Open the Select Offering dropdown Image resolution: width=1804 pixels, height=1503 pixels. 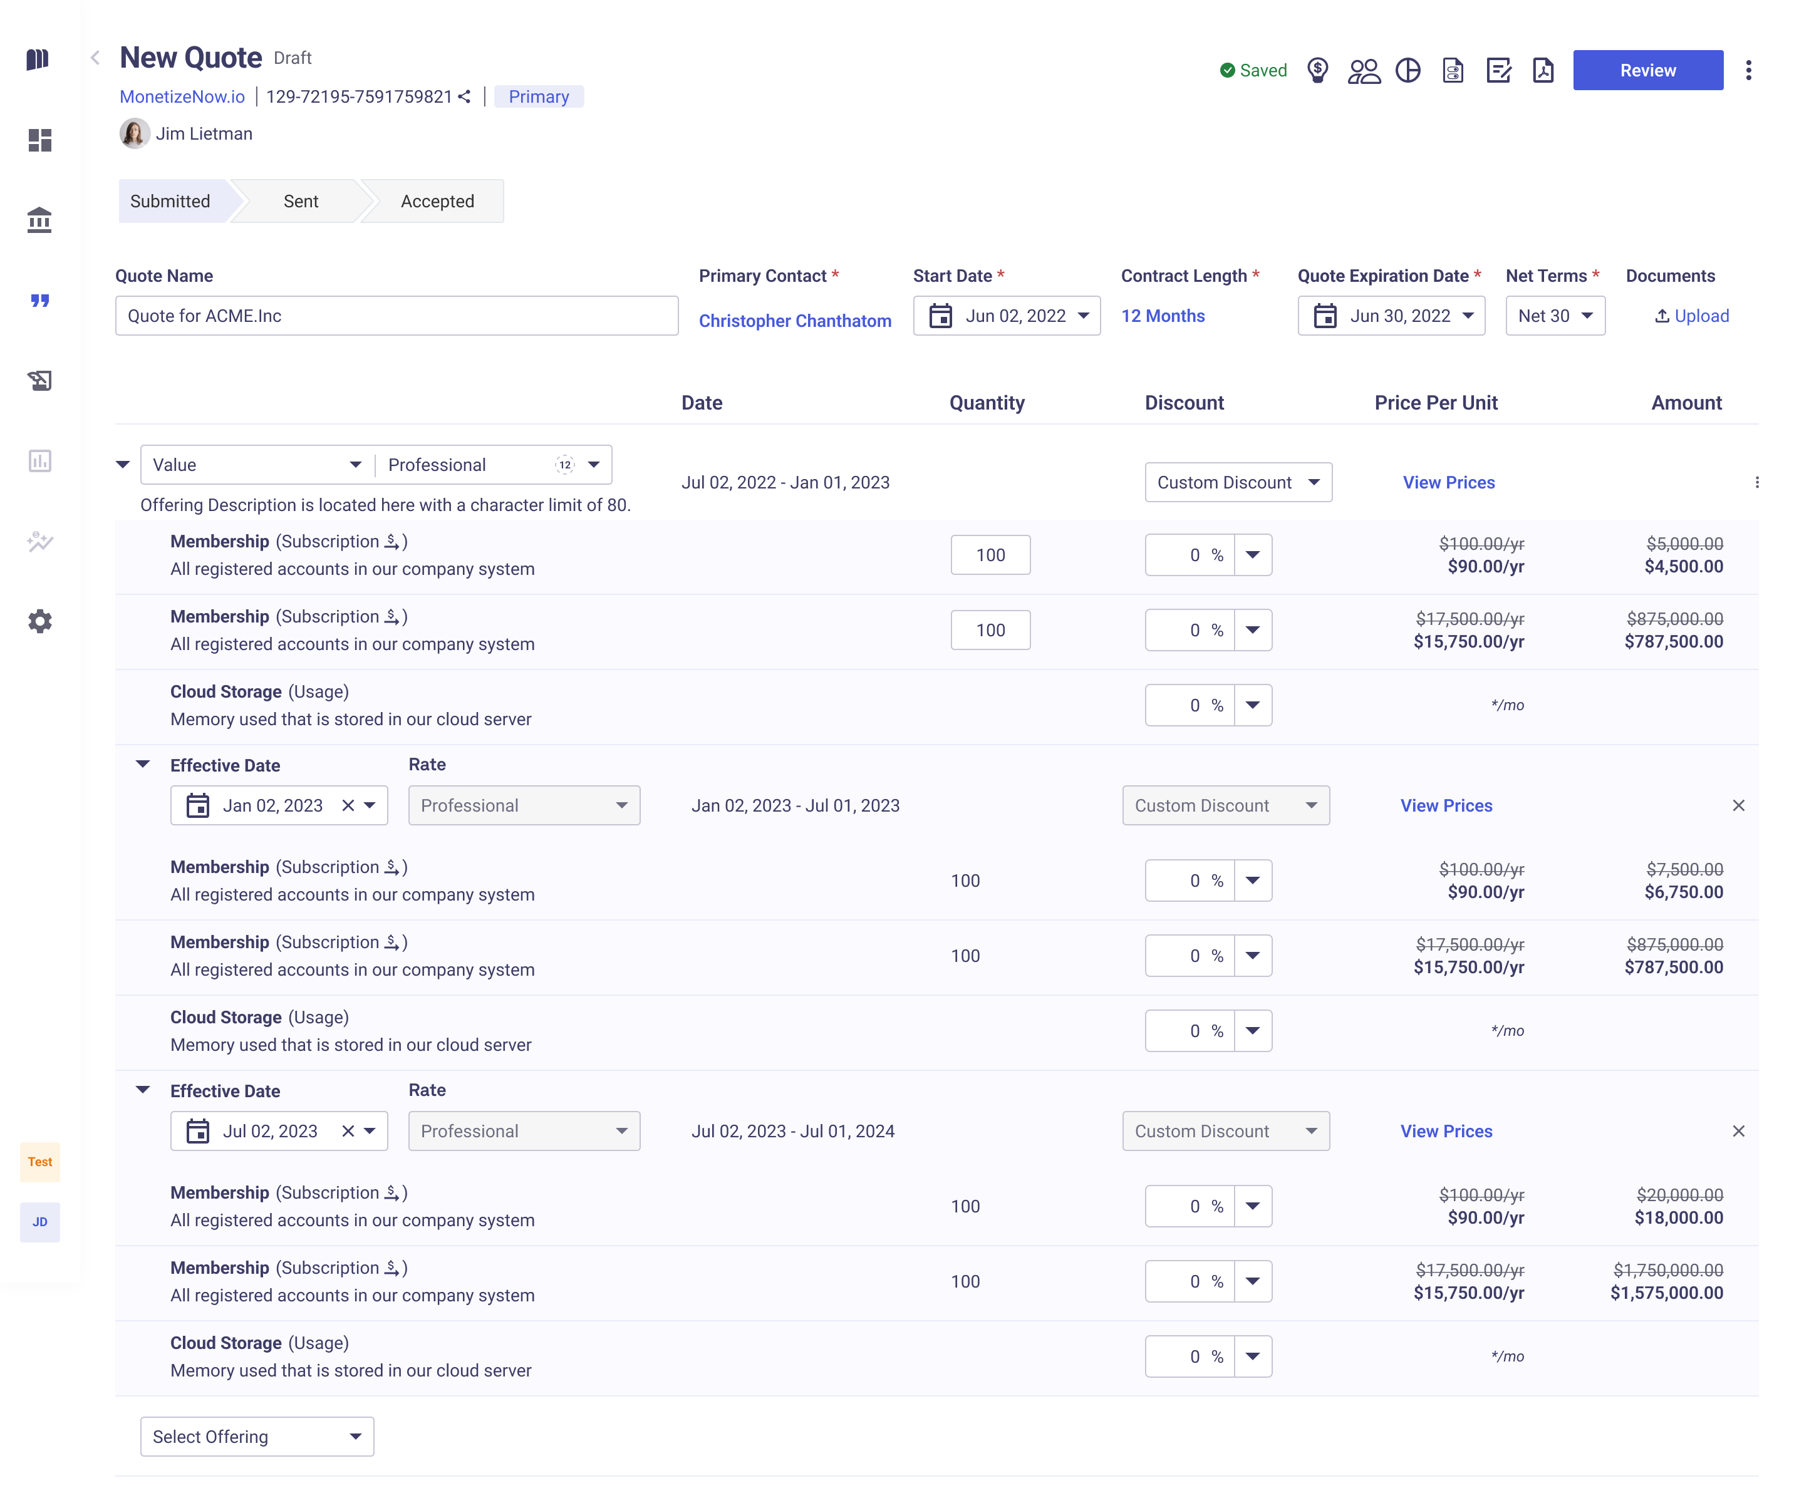tap(257, 1437)
